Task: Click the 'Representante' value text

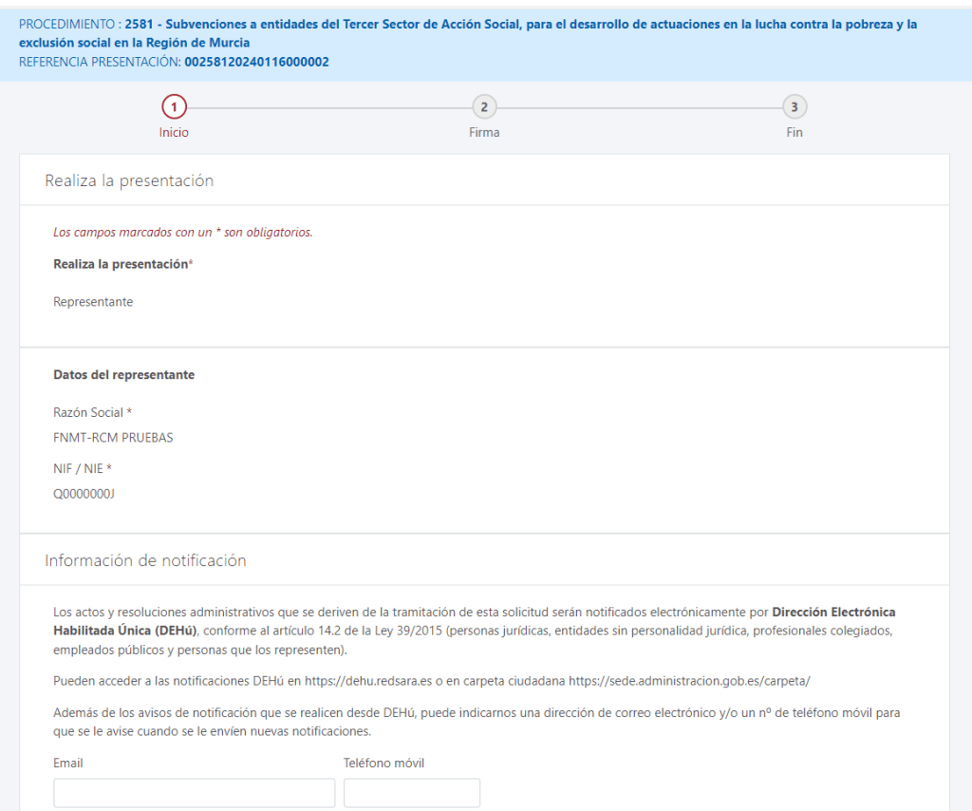Action: [93, 302]
